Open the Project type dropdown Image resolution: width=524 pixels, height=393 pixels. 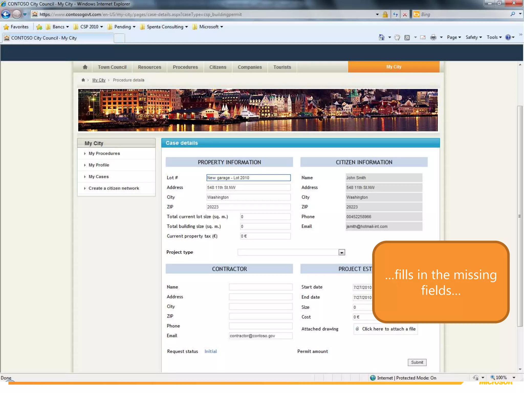coord(342,253)
